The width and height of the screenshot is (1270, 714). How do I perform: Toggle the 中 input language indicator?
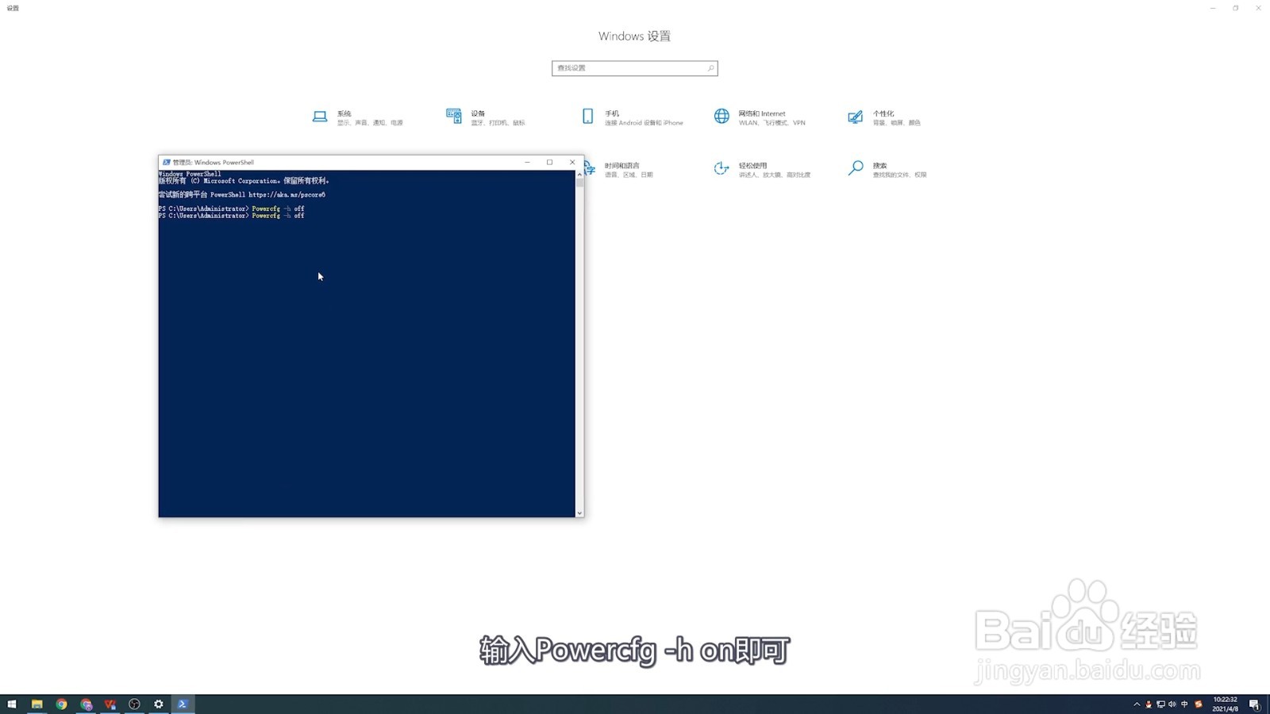1184,704
